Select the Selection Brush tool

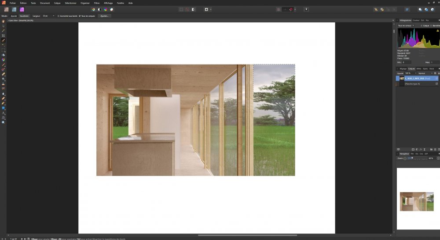click(x=4, y=40)
